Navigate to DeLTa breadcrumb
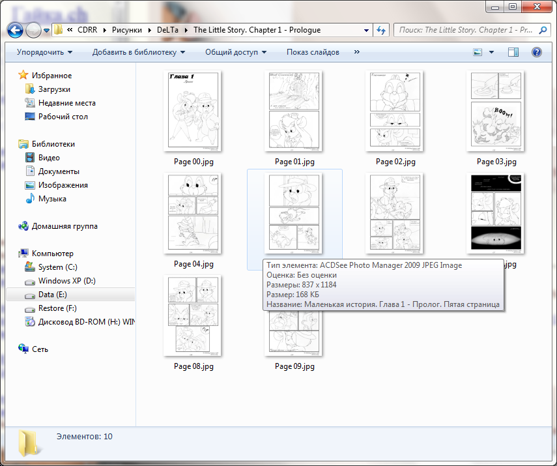Viewport: 557px width, 466px height. coord(167,30)
